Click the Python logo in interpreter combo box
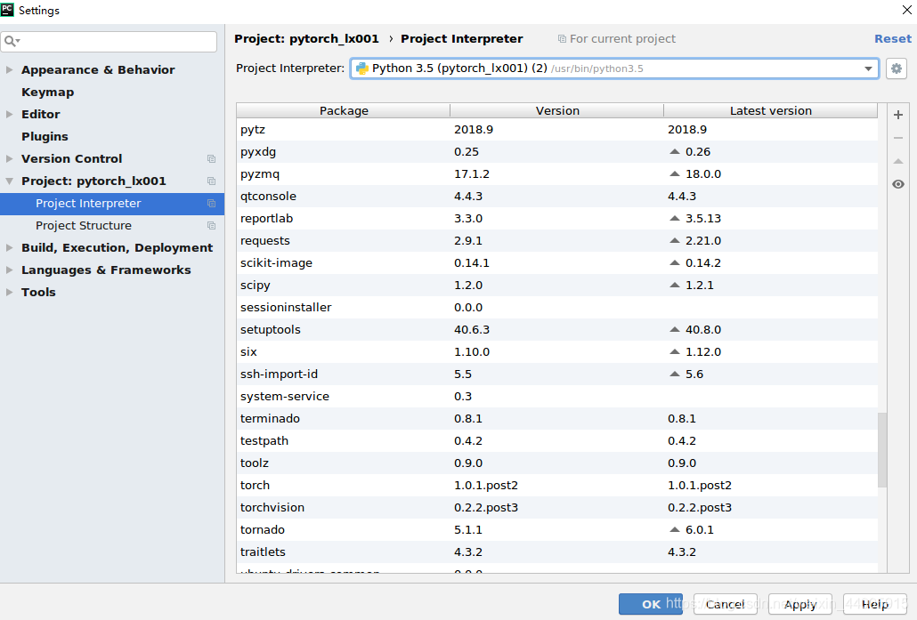This screenshot has width=917, height=620. coord(362,68)
